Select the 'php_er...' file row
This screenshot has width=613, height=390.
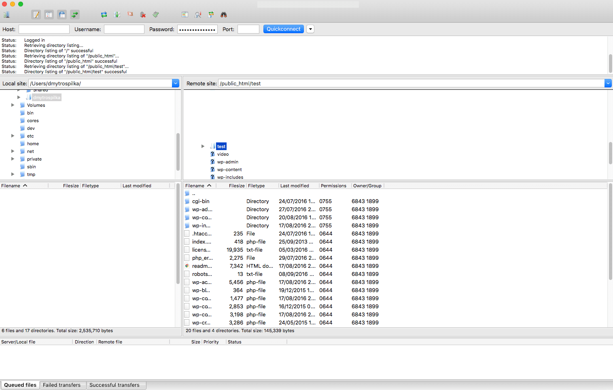[x=395, y=258]
